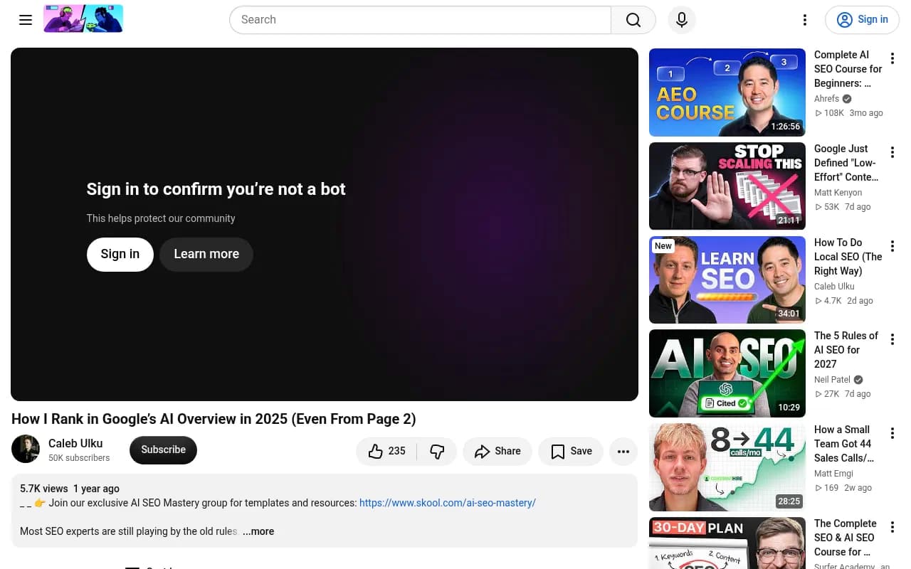Open menu for How a Small Team video
This screenshot has width=911, height=569.
892,433
